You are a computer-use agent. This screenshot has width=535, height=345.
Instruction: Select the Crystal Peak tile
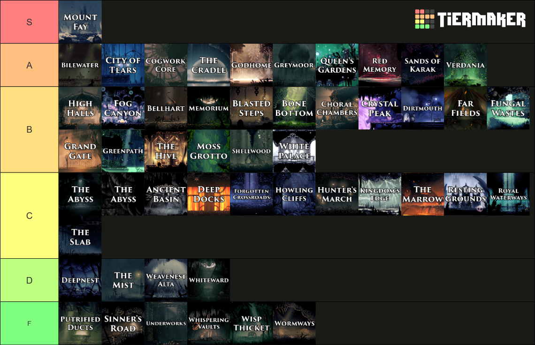pos(380,108)
